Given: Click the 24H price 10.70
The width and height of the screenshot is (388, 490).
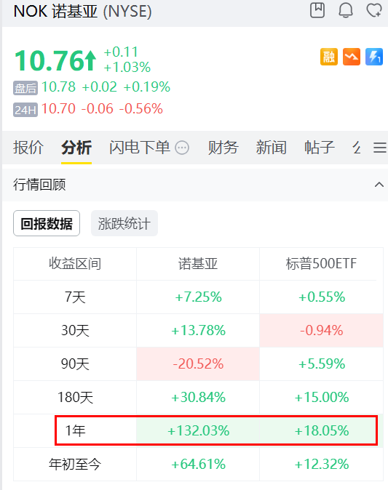Looking at the screenshot, I should 58,109.
